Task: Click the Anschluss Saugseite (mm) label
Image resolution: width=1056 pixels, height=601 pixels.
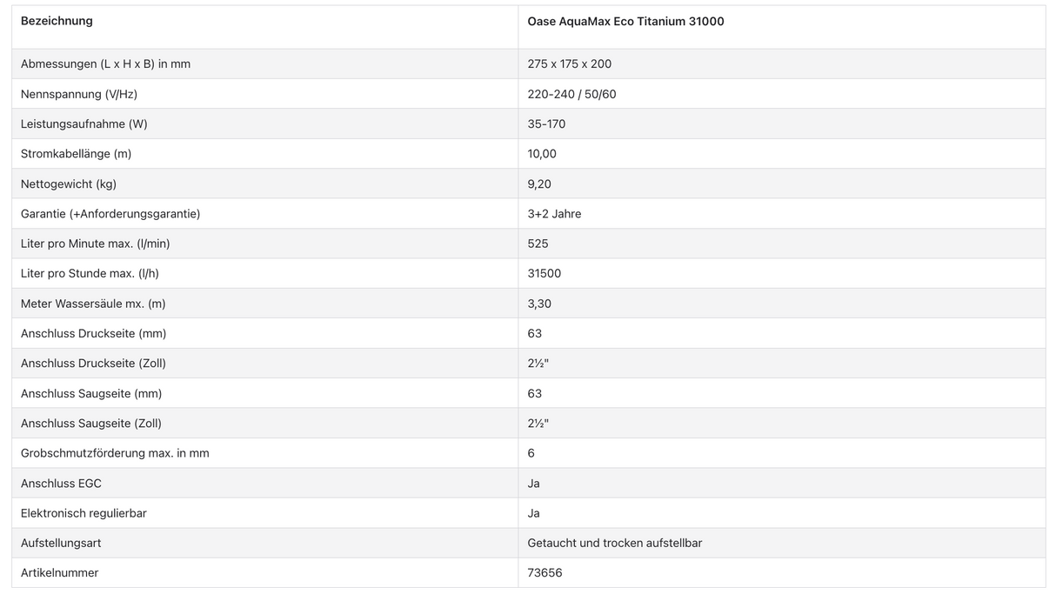Action: (x=91, y=393)
